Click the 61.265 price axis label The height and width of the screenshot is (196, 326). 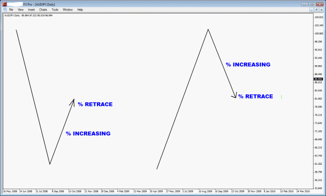pos(319,164)
